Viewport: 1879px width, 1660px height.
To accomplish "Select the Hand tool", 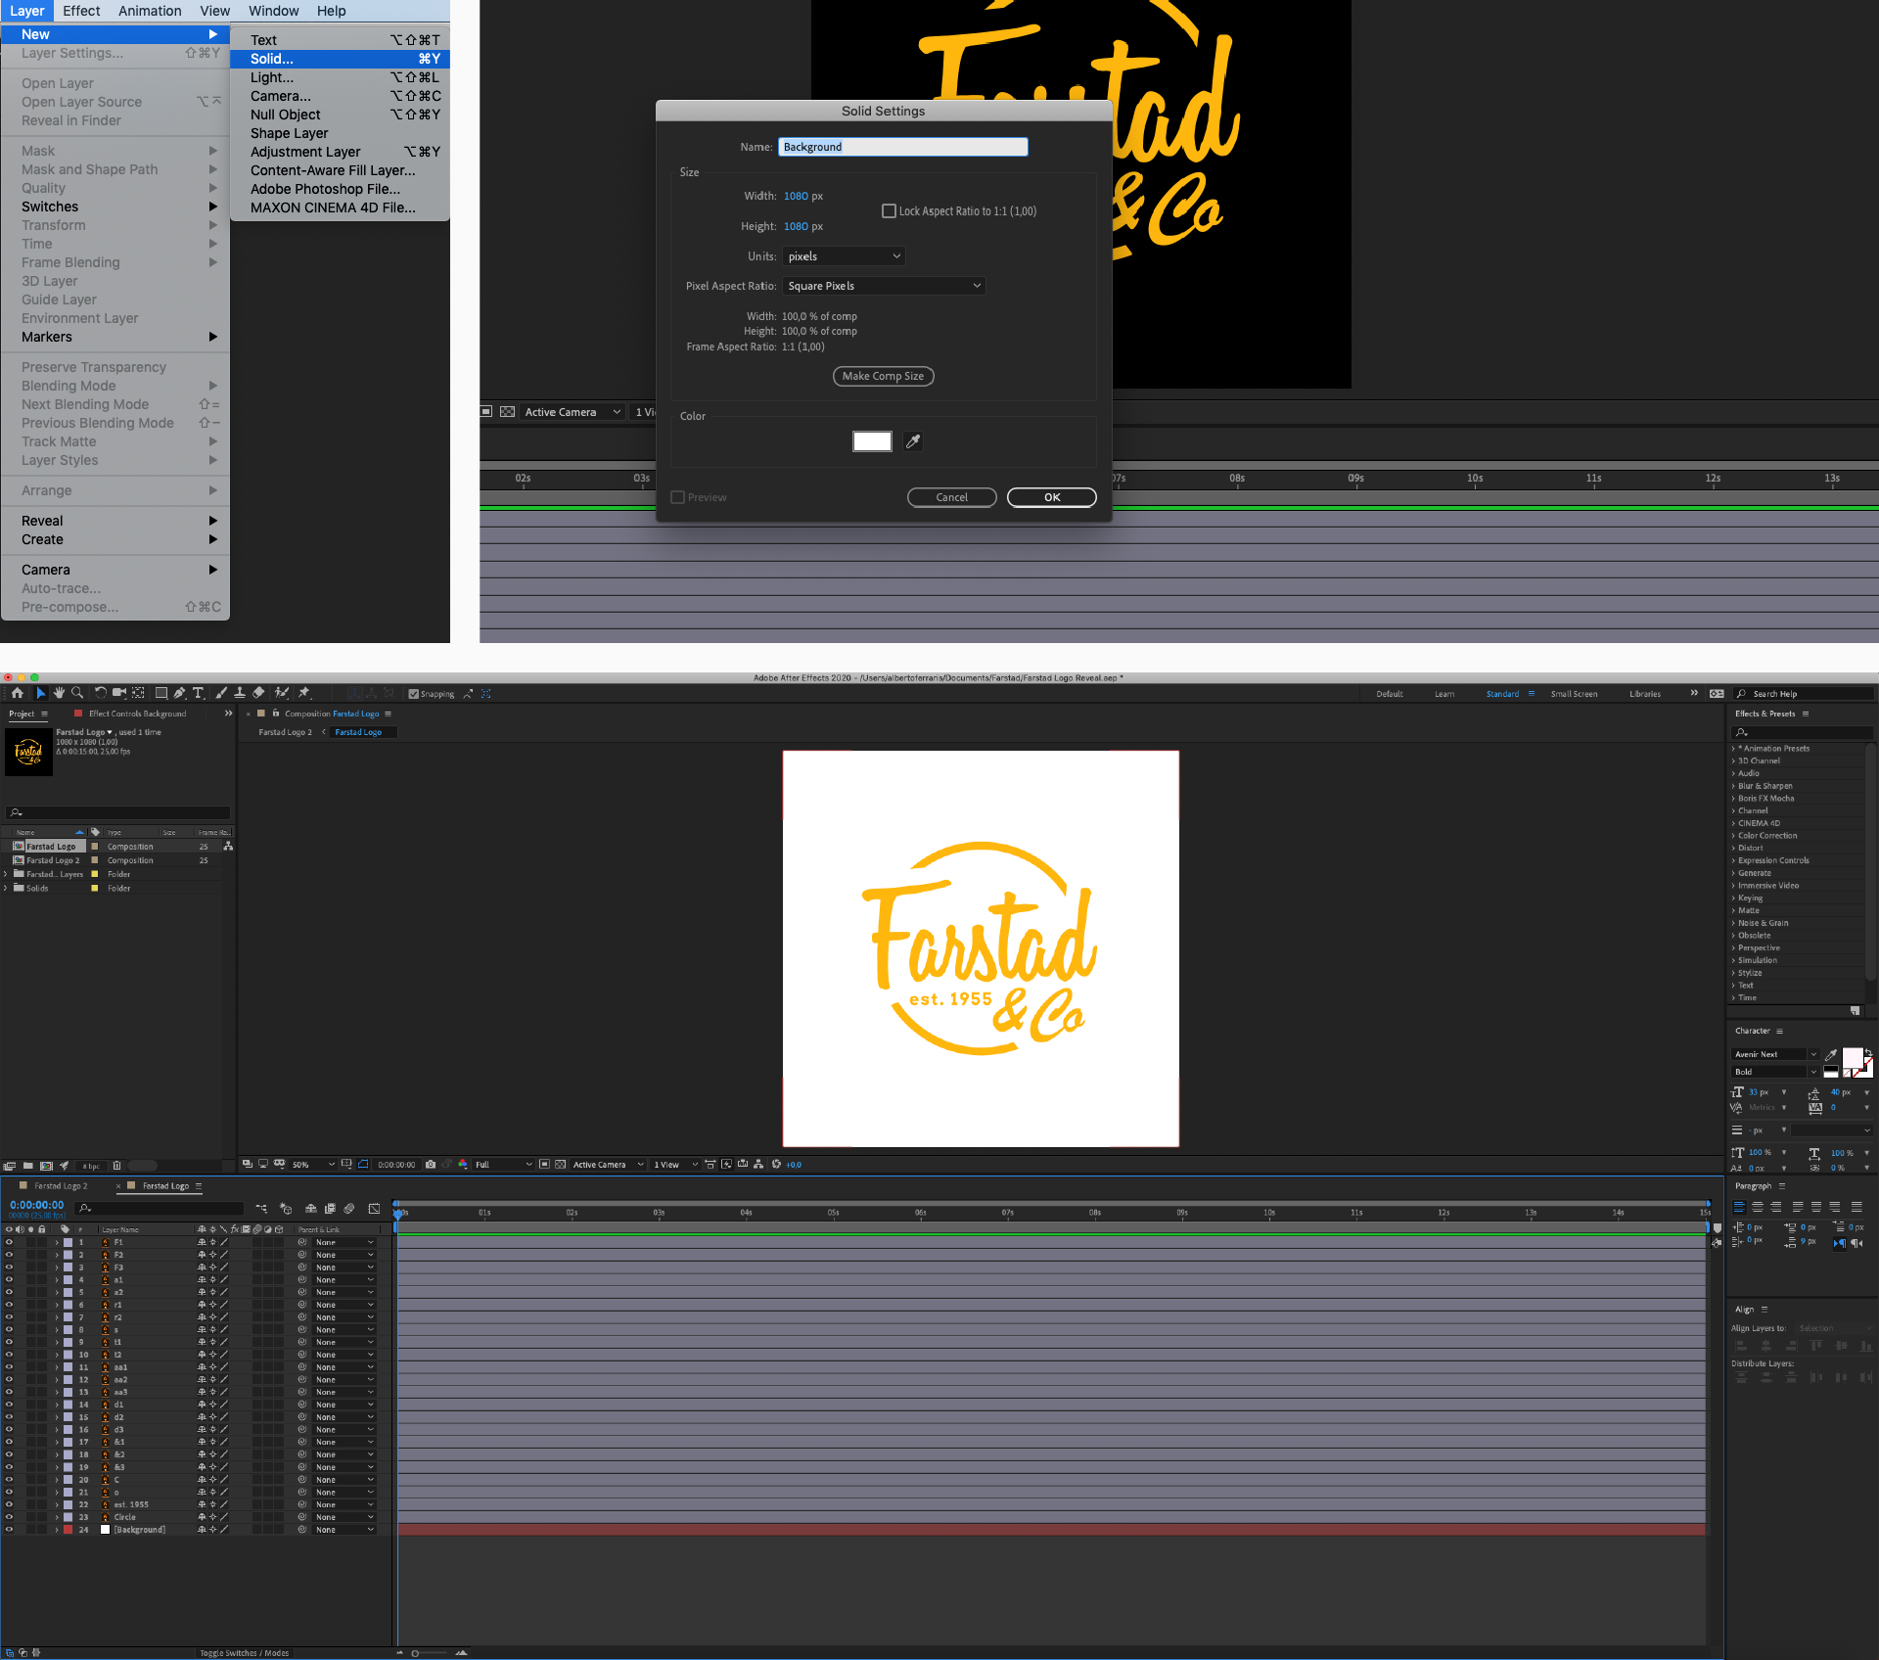I will pyautogui.click(x=59, y=693).
